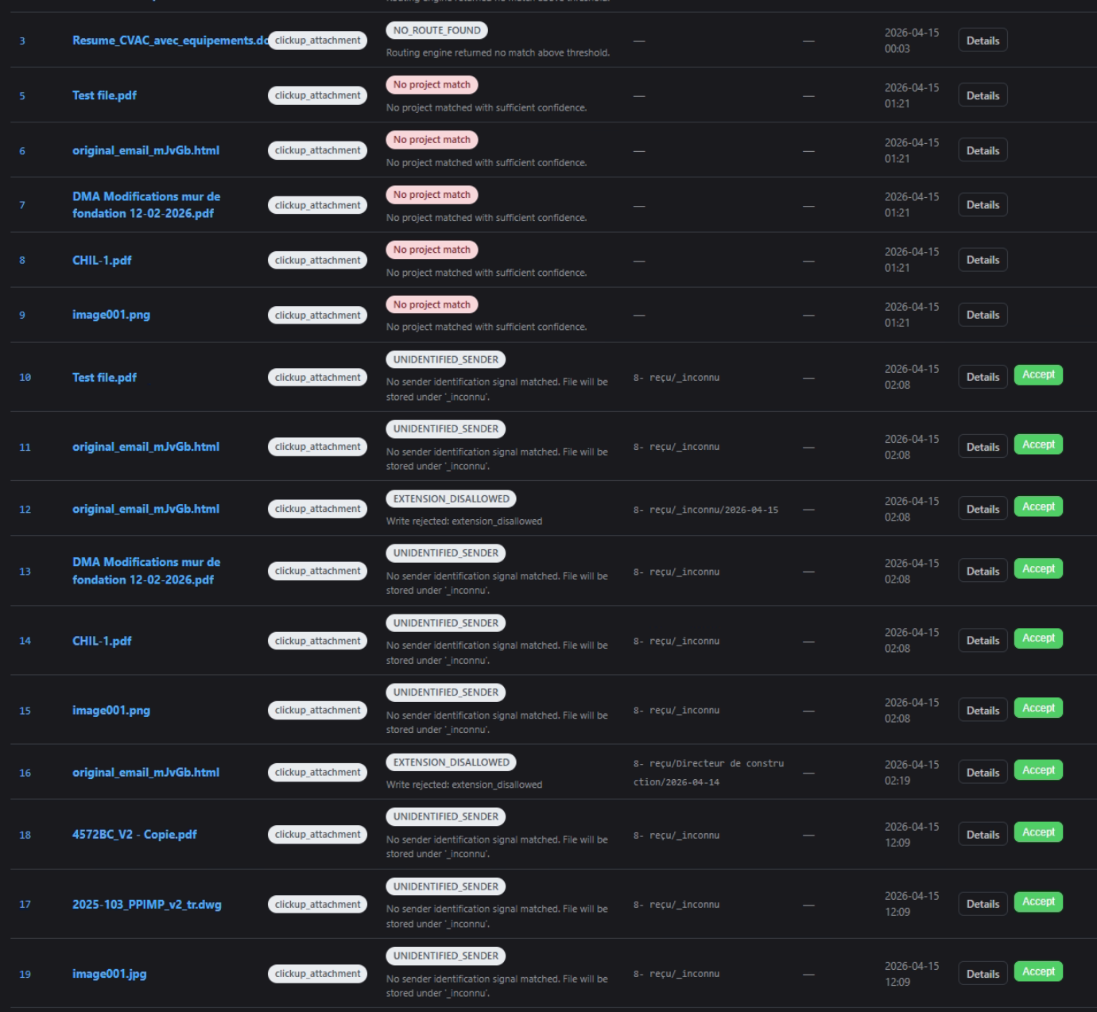Click the NO_ROUTE_FOUND status badge
Image resolution: width=1097 pixels, height=1012 pixels.
436,30
